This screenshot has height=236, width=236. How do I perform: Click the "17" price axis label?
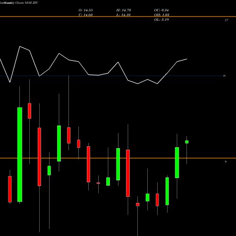point(227,20)
